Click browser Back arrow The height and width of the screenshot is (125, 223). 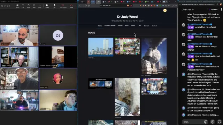tap(80, 6)
